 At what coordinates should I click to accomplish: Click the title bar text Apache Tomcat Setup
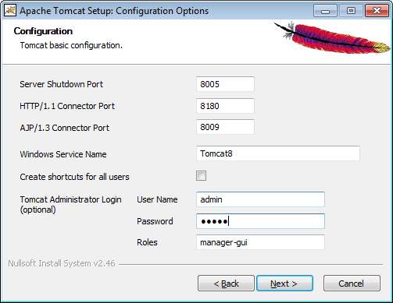[114, 11]
